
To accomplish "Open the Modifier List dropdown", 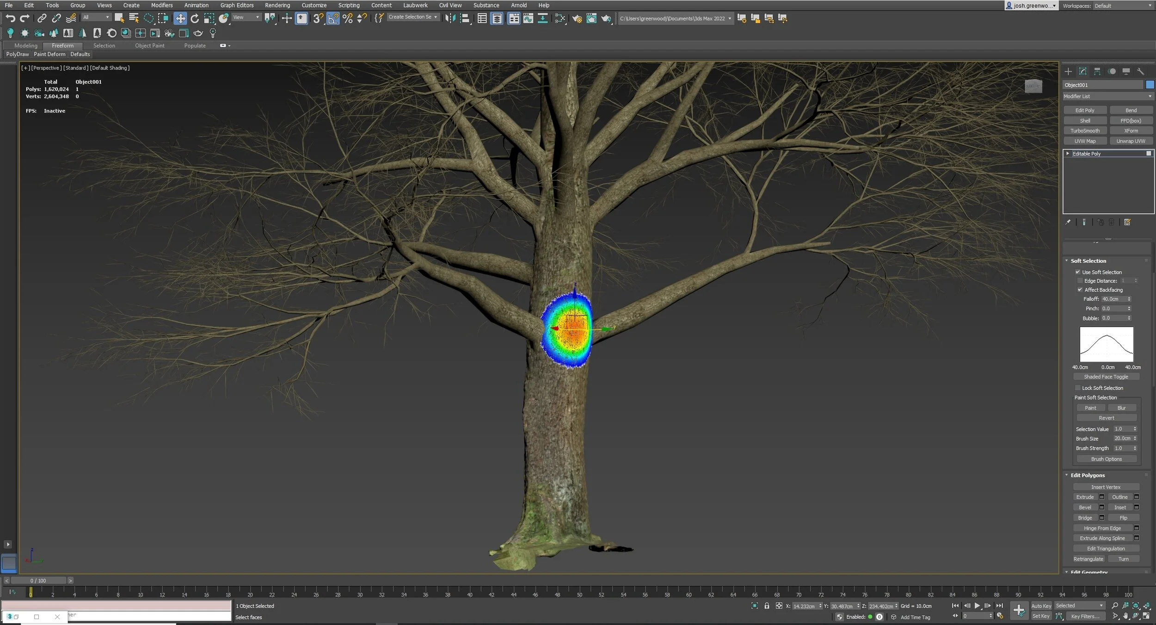I will pos(1107,96).
